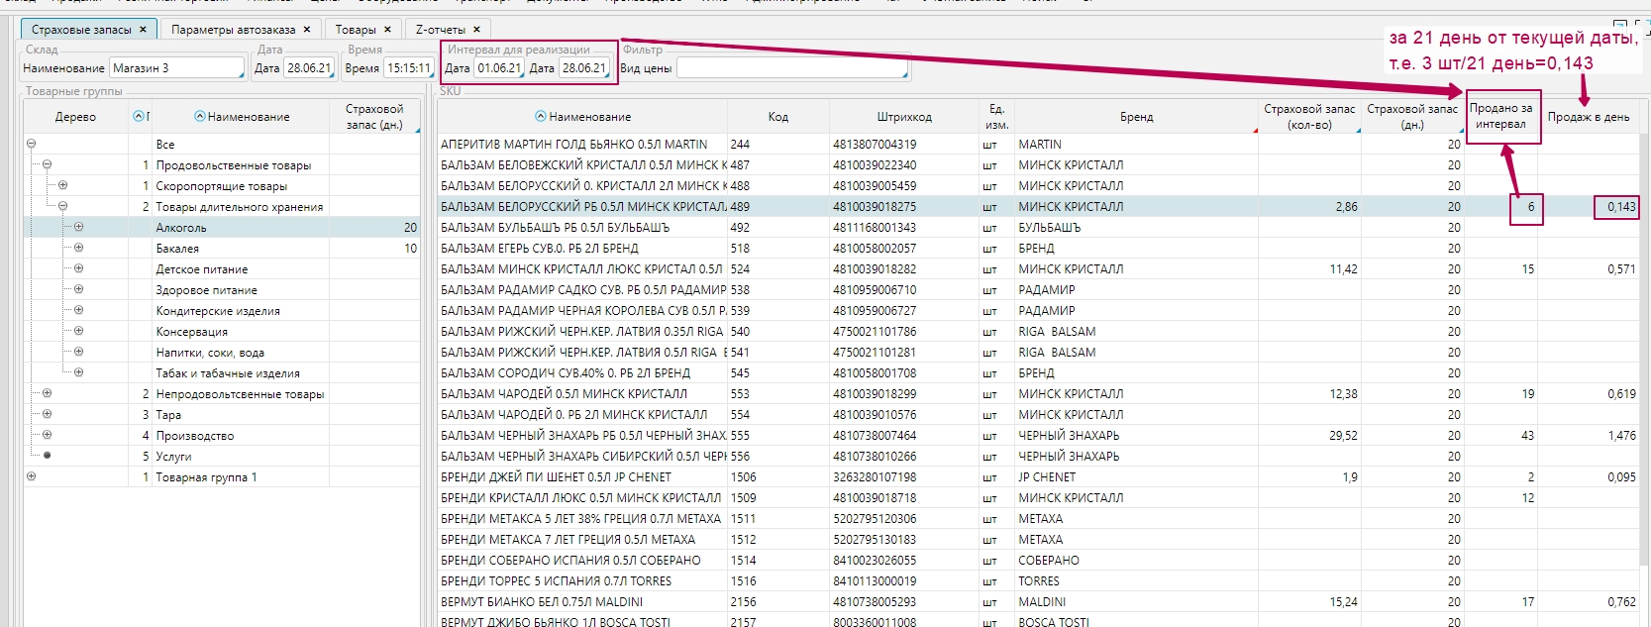Close the Страховые запасы tab
Screen dimensions: 1651x627
(143, 30)
